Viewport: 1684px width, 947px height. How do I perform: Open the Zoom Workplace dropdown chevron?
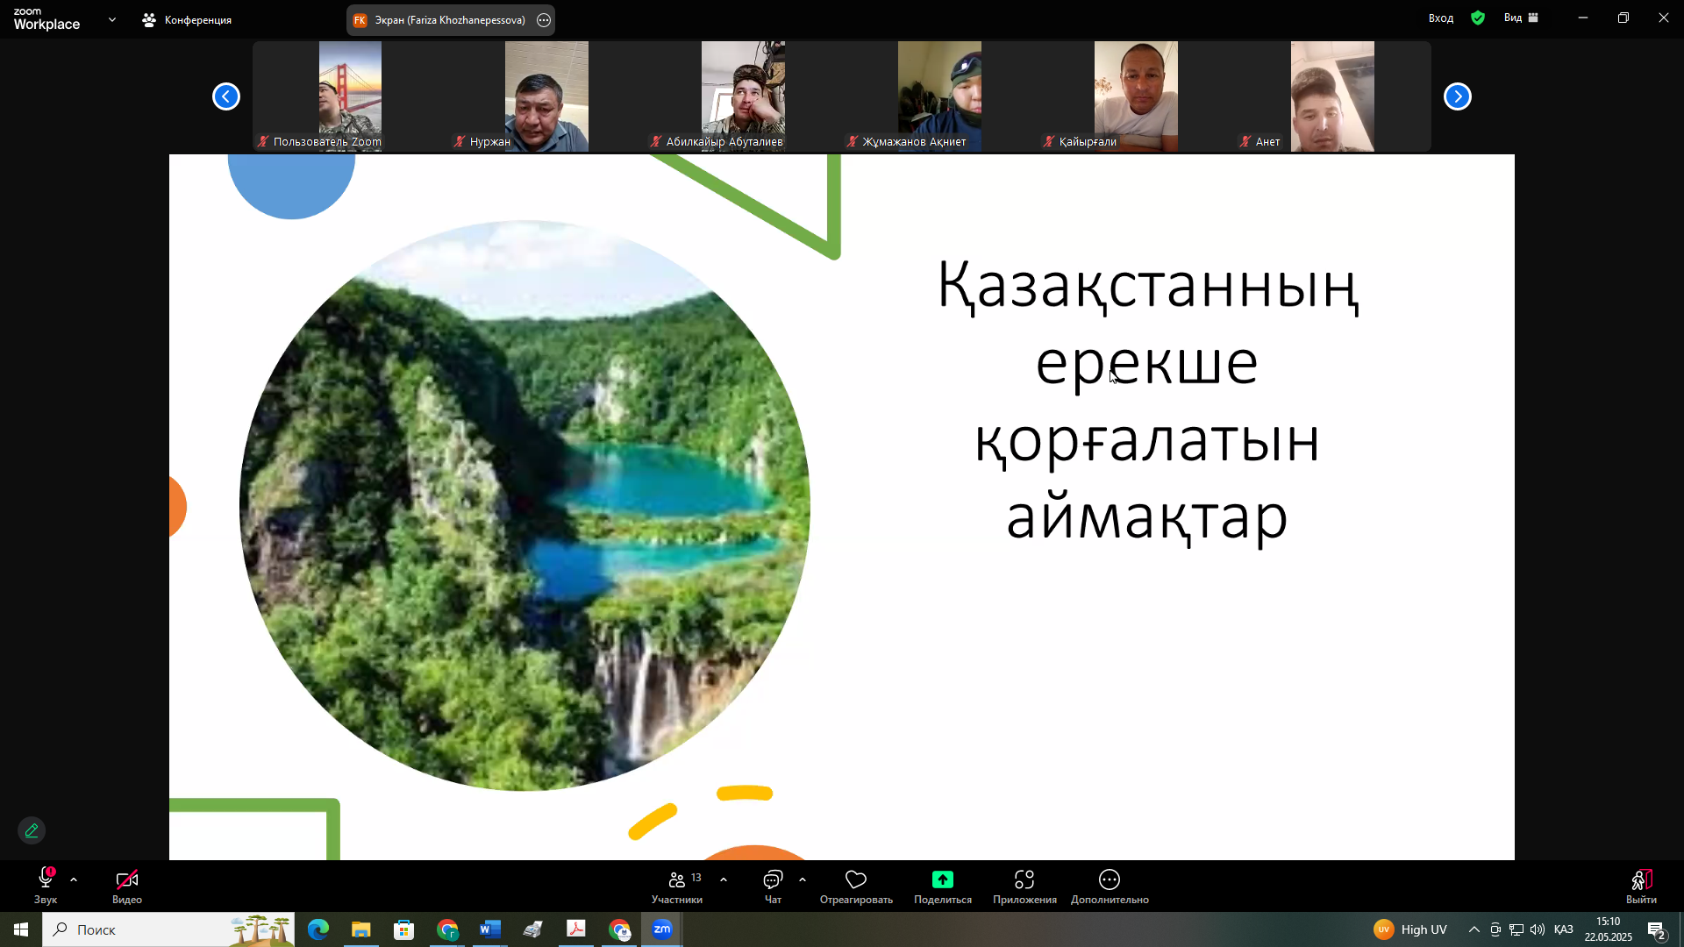pyautogui.click(x=112, y=19)
